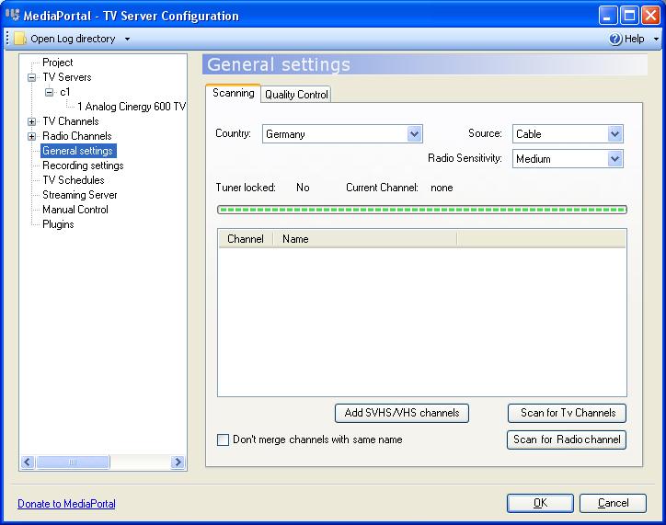Click the scrollbar right arrow in the tree panel
Viewport: 666px width, 525px height.
[178, 462]
